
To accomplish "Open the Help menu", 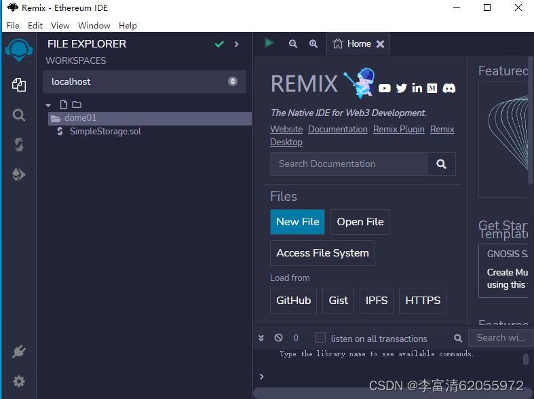I will [128, 26].
